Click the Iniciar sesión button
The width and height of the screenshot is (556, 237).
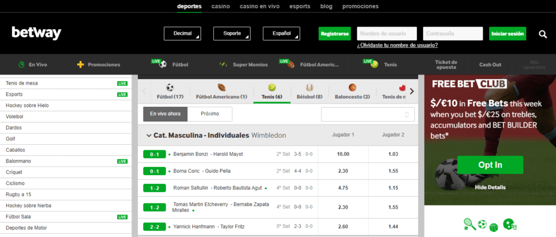point(508,34)
